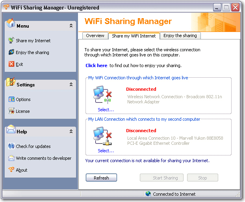Open Enjoy the sharing in the sidebar
Image resolution: width=245 pixels, height=202 pixels.
pos(33,52)
